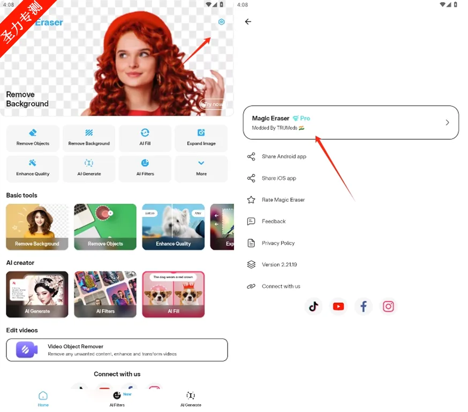
Task: Open the Magic Eraser Pro card
Action: (x=351, y=123)
